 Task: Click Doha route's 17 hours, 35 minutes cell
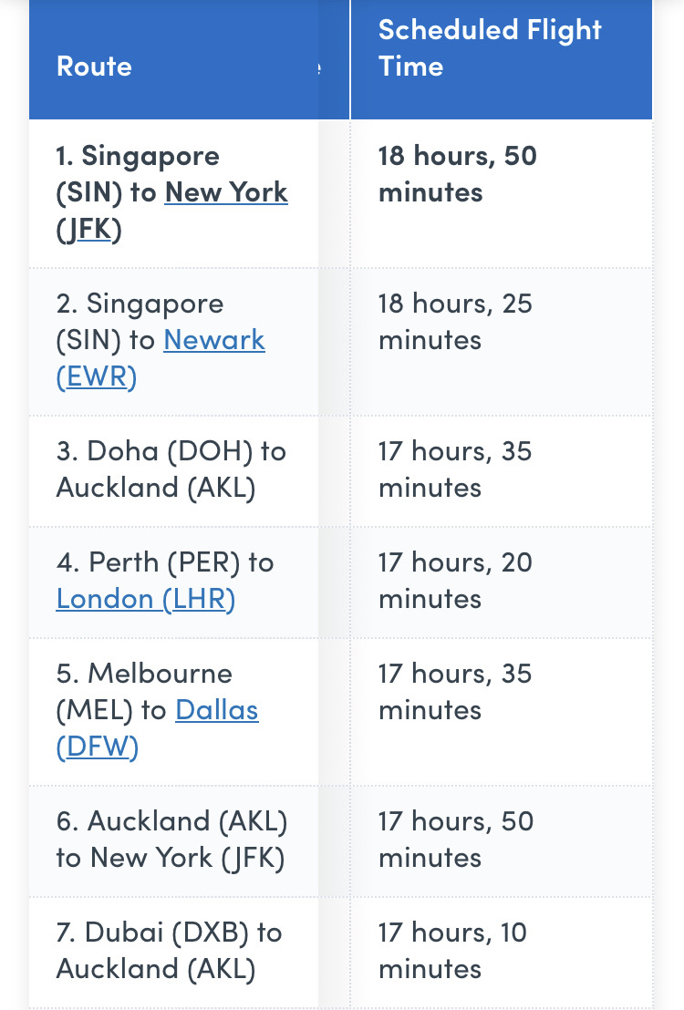coord(502,471)
